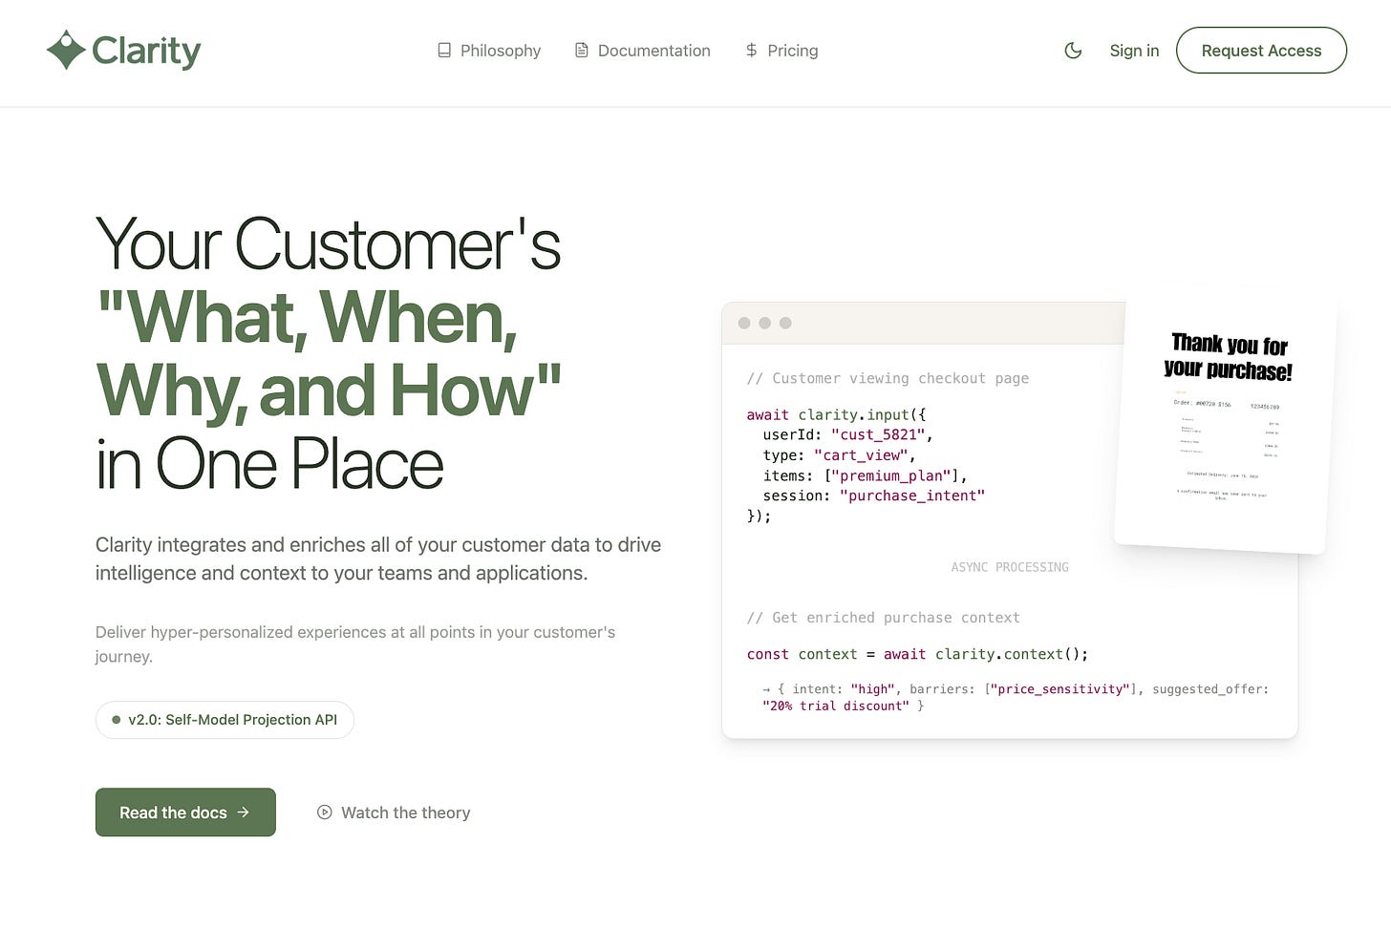This screenshot has width=1391, height=928.
Task: Click the "purchase_intent" session value
Action: tap(912, 496)
